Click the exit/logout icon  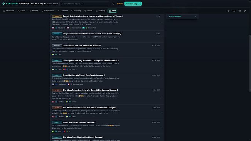(245, 11)
